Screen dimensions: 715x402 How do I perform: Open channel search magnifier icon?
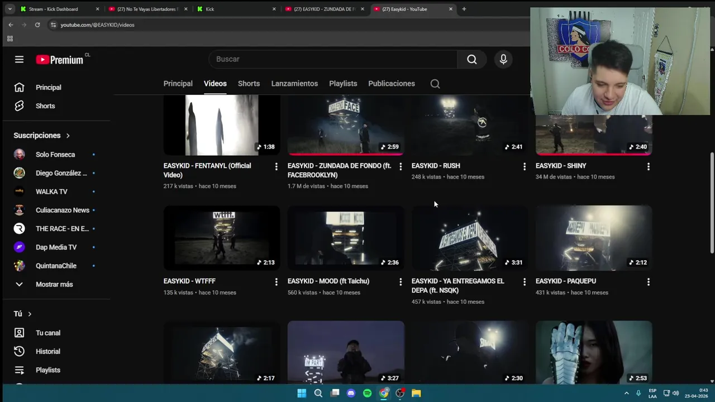(x=435, y=84)
